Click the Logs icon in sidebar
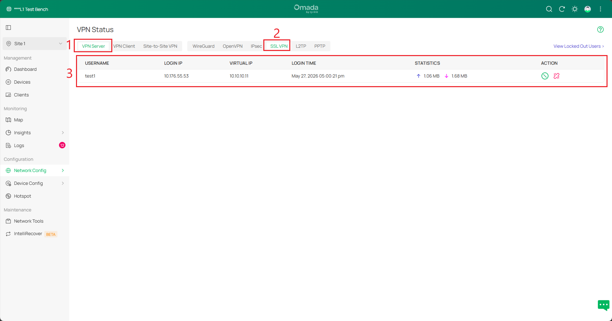 click(x=8, y=145)
